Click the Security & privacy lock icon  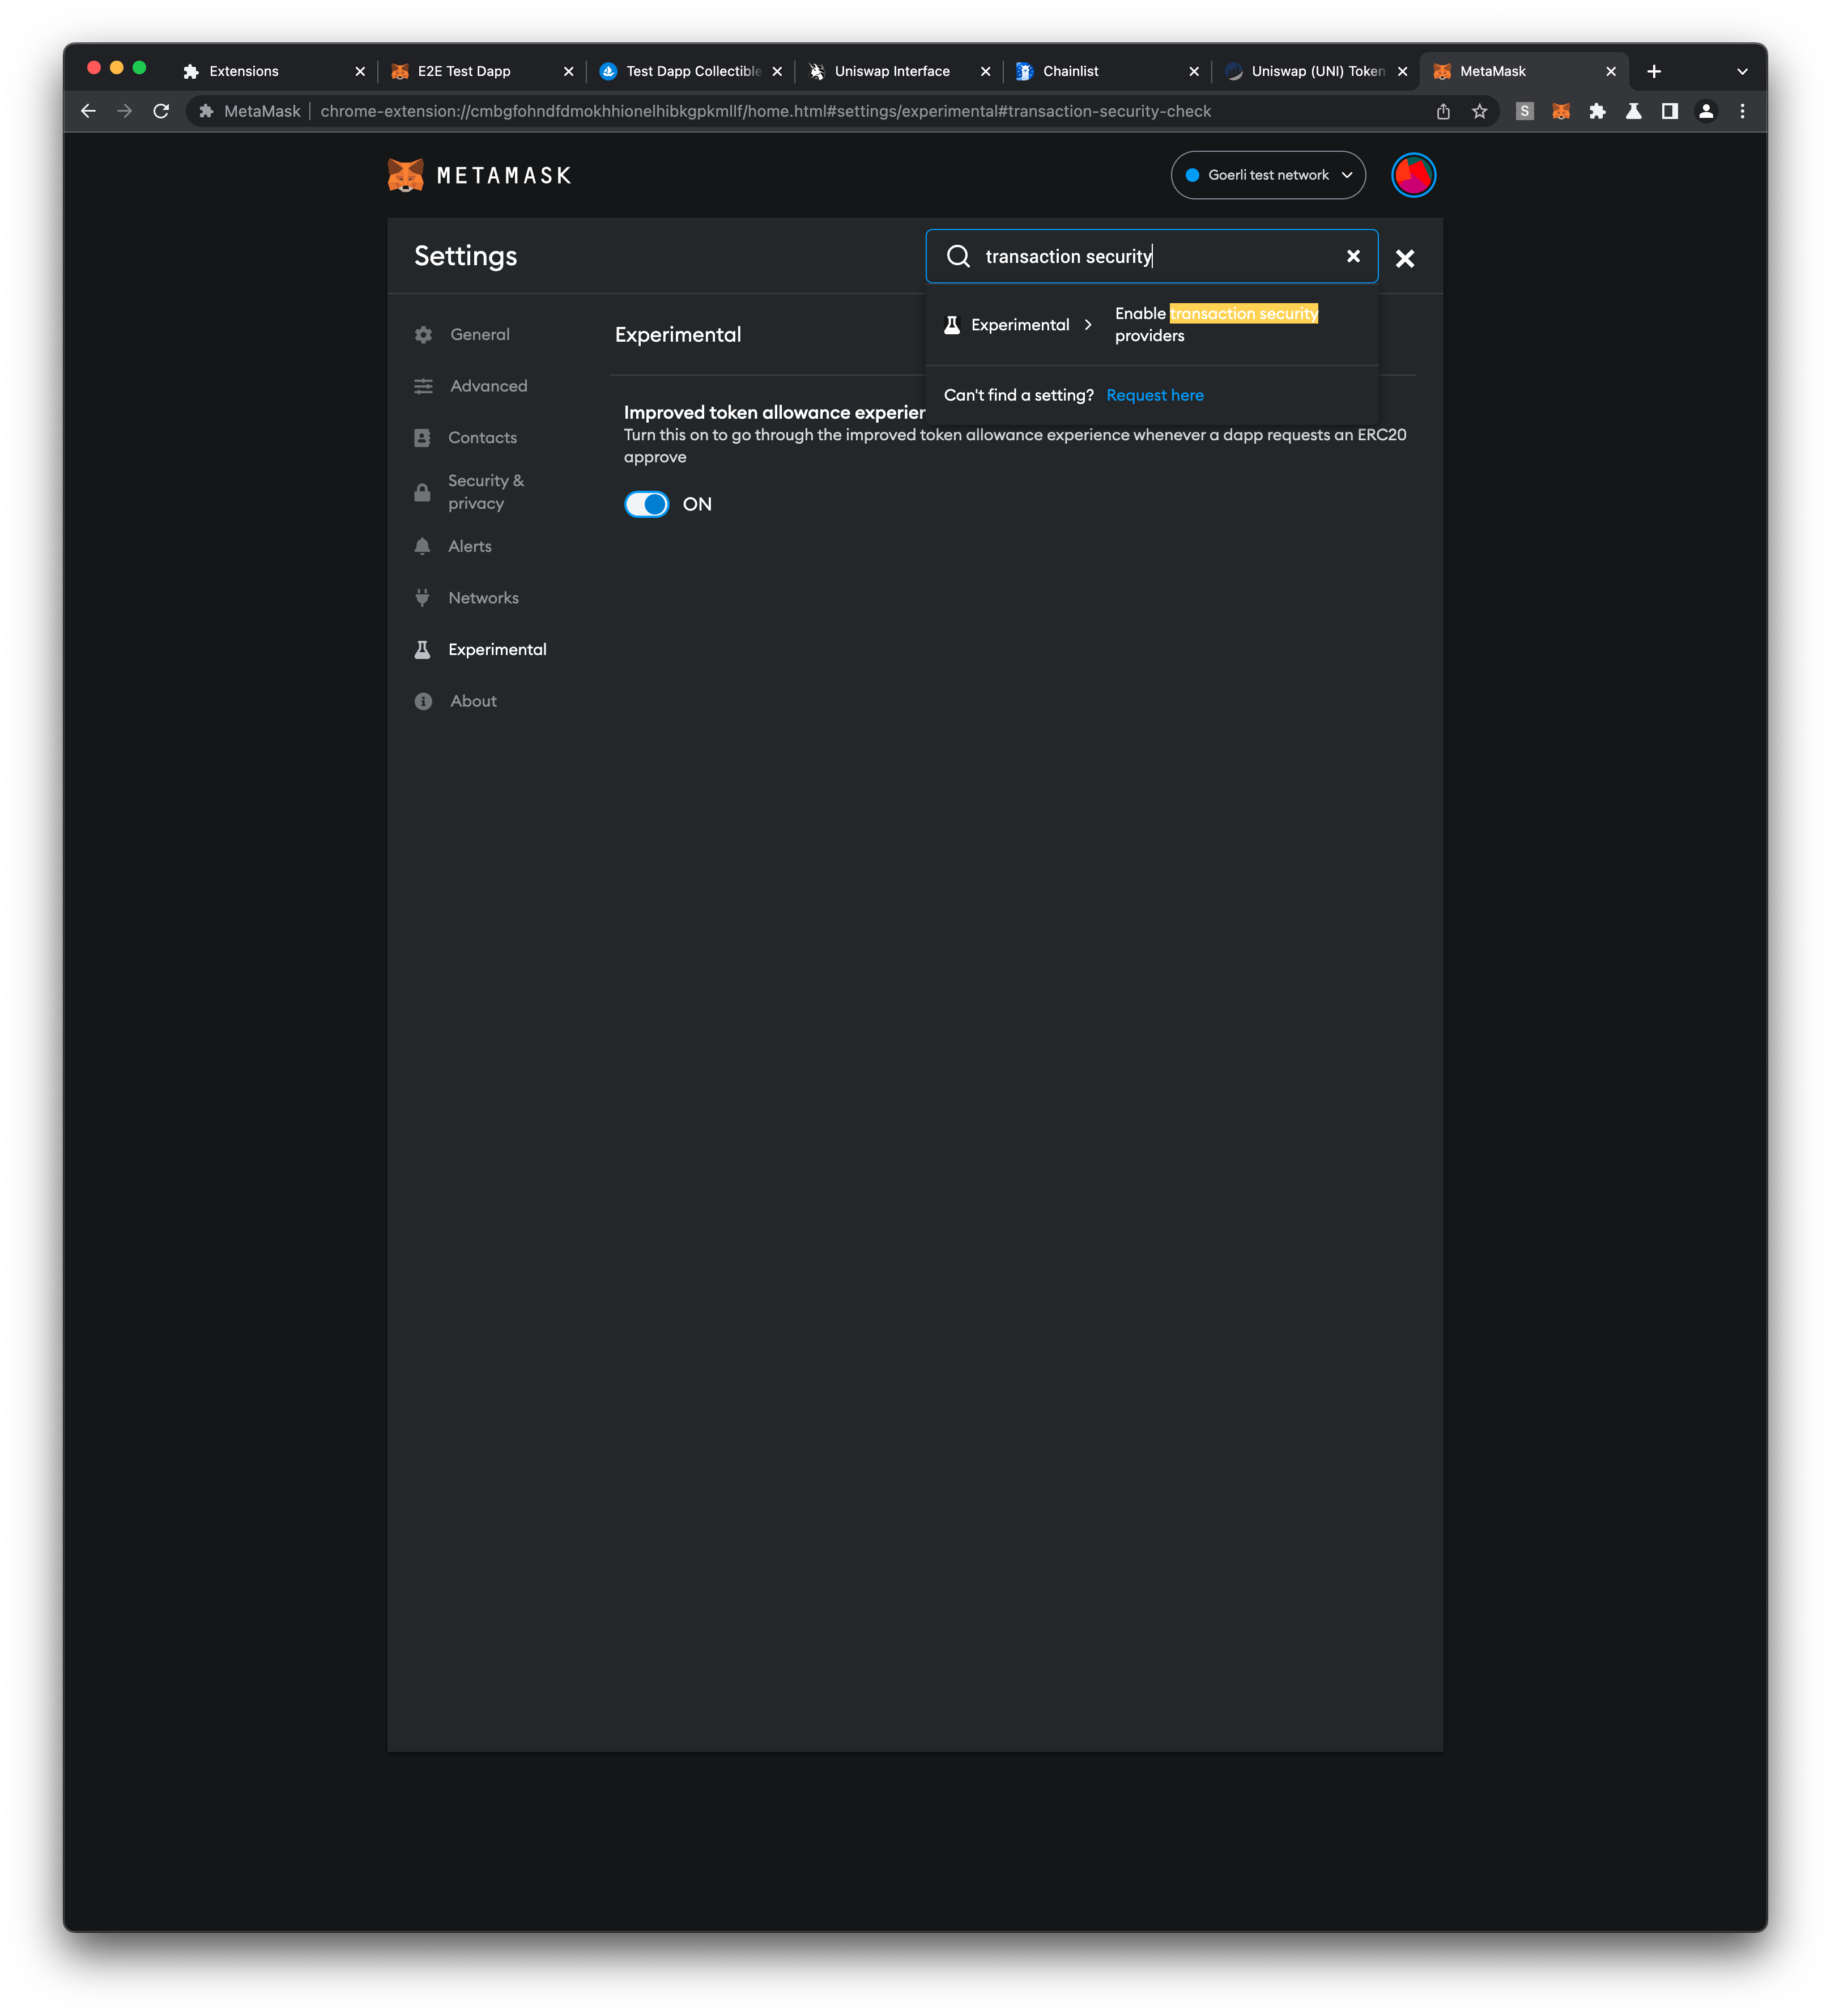click(x=422, y=492)
